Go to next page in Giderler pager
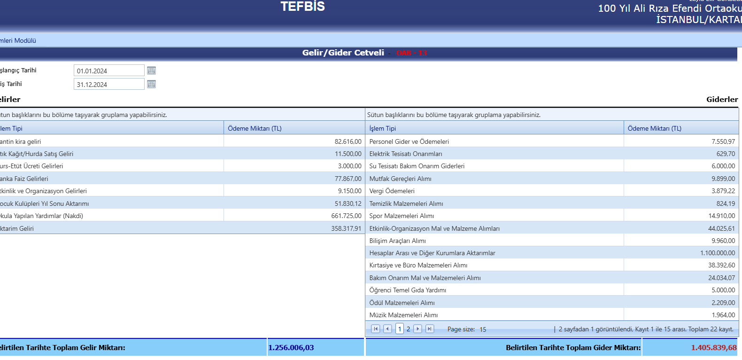Viewport: 742px width, 360px height. coord(417,329)
